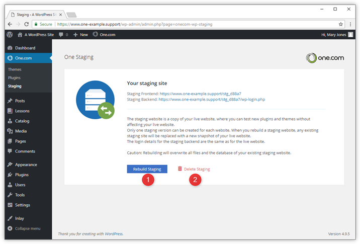Click the Comments icon in sidebar
Image resolution: width=360 pixels, height=244 pixels.
pos(10,151)
